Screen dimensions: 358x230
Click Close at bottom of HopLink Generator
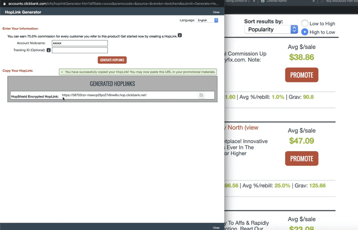click(216, 227)
